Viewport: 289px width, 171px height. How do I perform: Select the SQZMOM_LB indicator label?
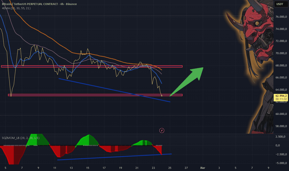[20, 138]
